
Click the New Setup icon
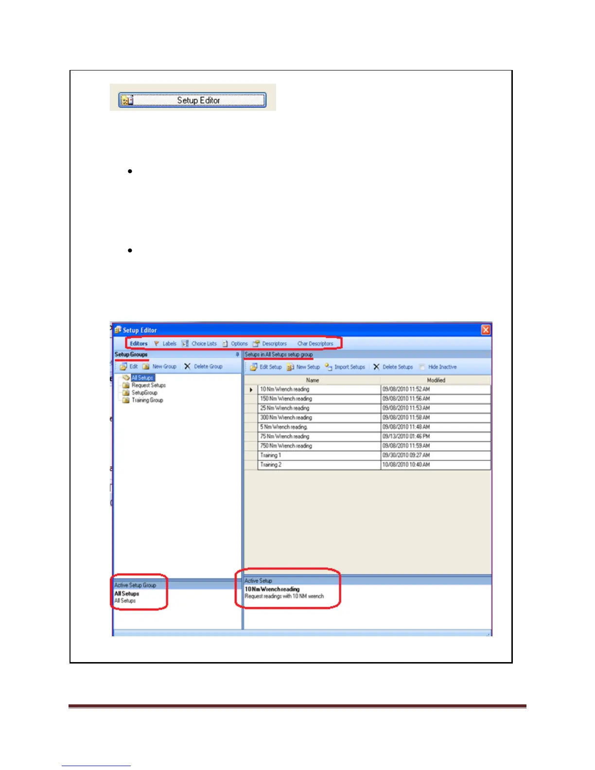[x=290, y=367]
